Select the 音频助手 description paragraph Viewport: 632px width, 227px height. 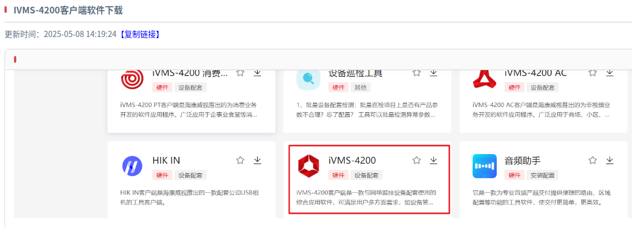(543, 197)
